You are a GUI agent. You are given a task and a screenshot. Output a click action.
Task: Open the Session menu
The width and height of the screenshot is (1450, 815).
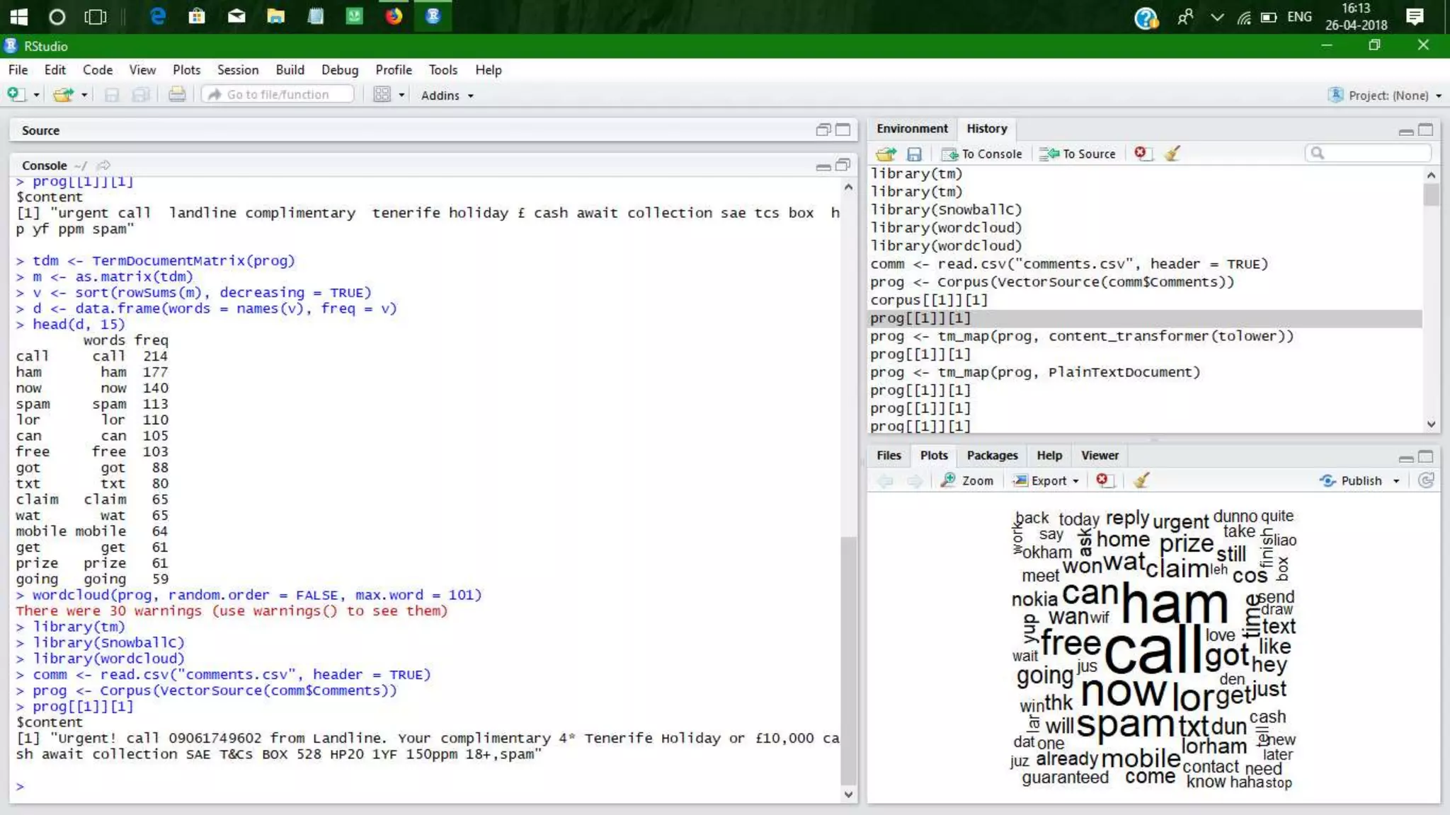pyautogui.click(x=237, y=70)
